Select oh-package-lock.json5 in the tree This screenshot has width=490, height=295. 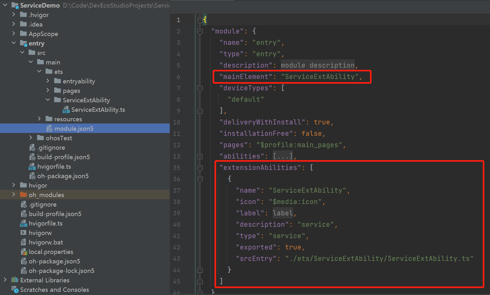(x=62, y=271)
